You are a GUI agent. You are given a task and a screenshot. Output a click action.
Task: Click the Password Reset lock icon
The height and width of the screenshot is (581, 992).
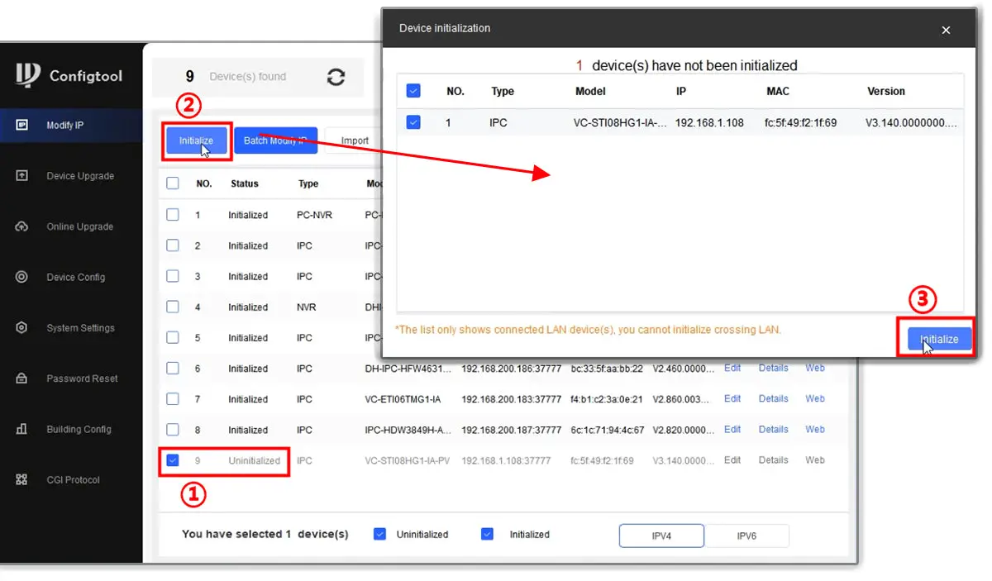tap(22, 379)
